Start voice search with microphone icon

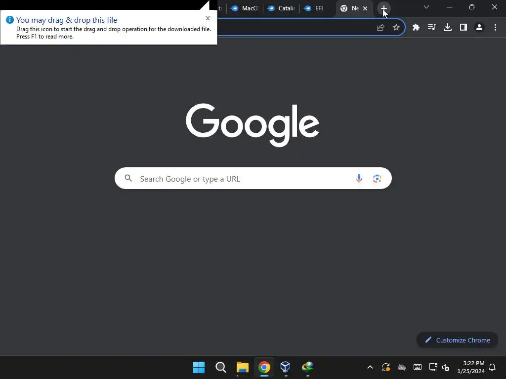[x=359, y=178]
